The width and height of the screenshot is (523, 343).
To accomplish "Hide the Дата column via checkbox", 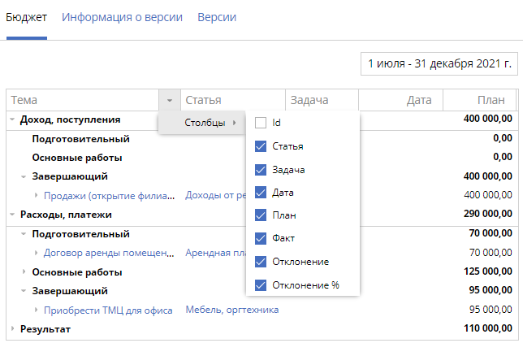I will click(x=260, y=193).
